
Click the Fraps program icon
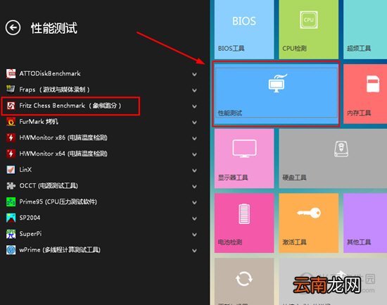pos(11,89)
